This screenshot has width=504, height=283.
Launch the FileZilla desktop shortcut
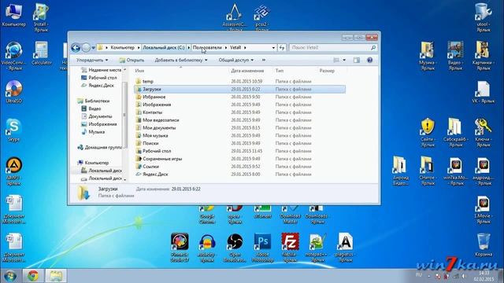[290, 248]
